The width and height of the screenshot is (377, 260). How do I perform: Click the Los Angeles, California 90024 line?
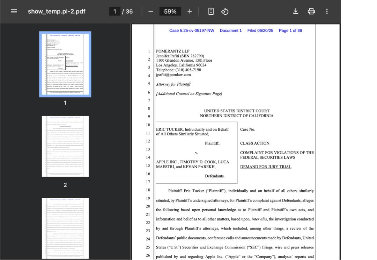181,65
